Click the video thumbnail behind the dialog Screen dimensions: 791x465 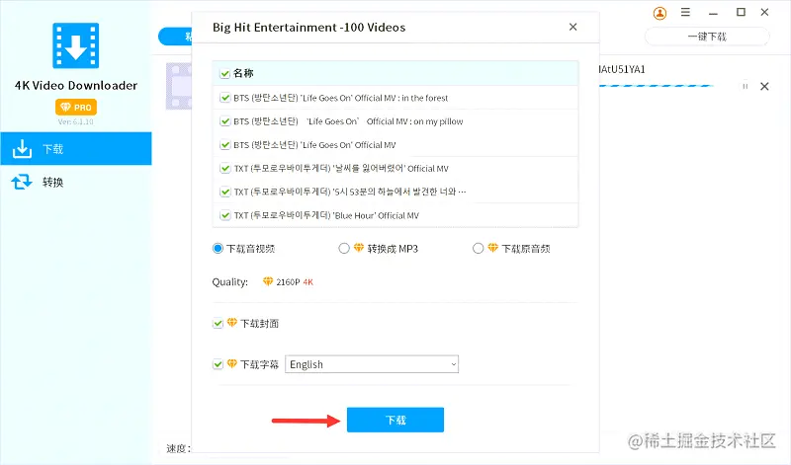coord(179,86)
